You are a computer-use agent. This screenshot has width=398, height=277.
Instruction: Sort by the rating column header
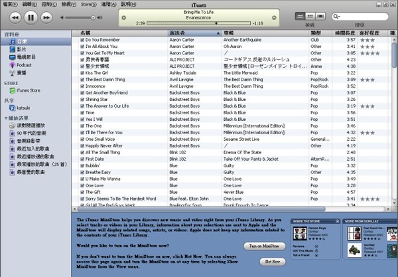[372, 33]
